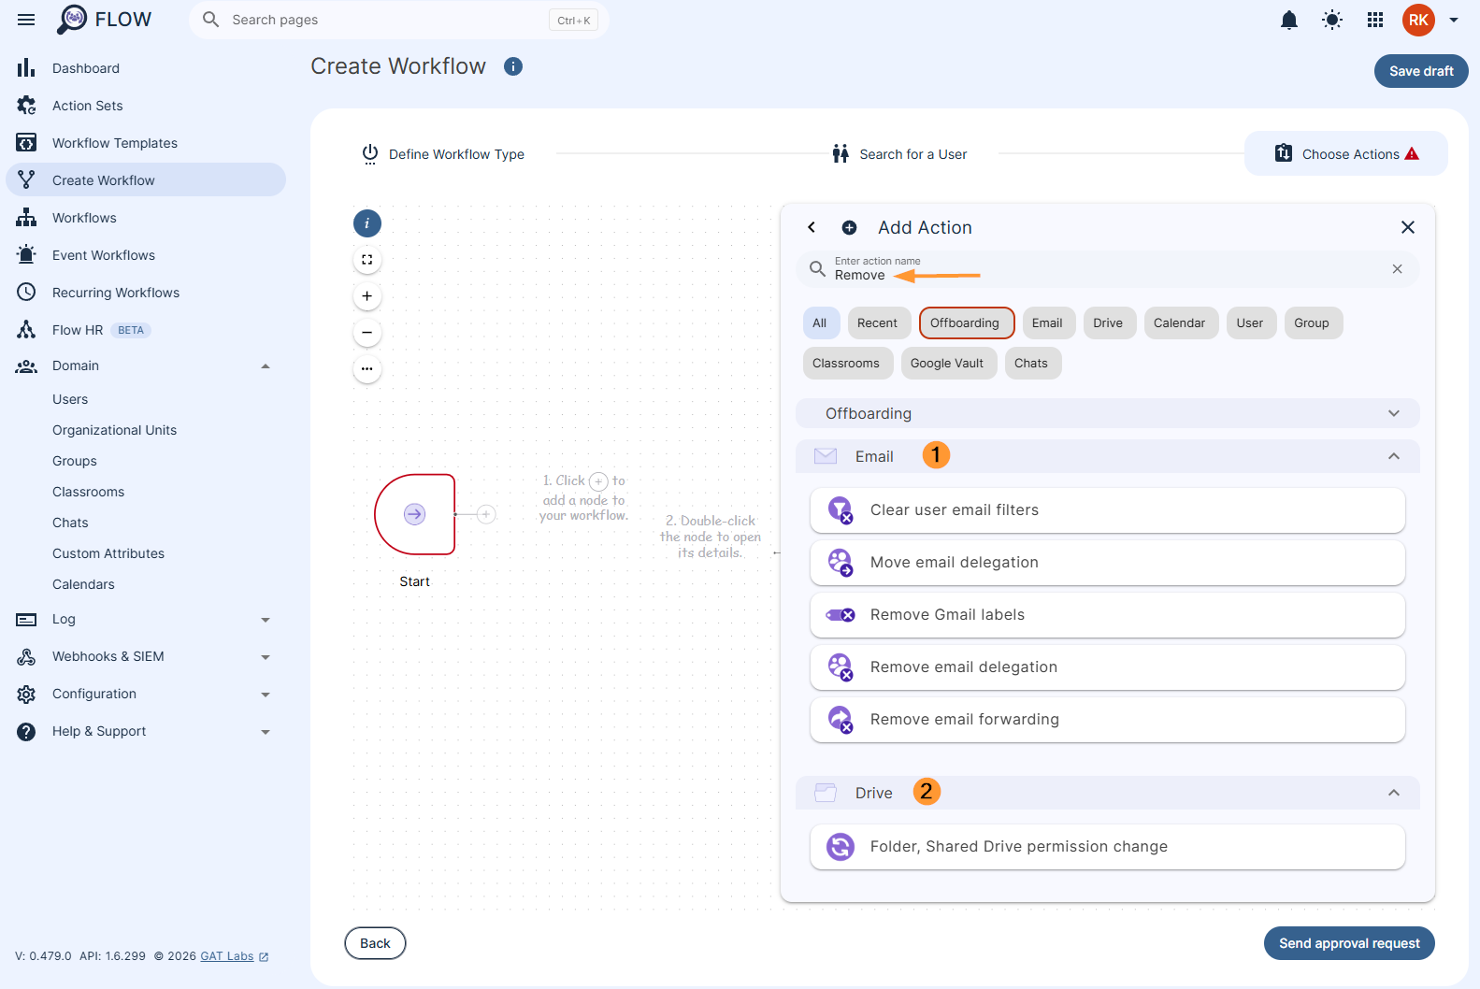Close the Add Action panel
Image resolution: width=1480 pixels, height=989 pixels.
click(x=1408, y=227)
